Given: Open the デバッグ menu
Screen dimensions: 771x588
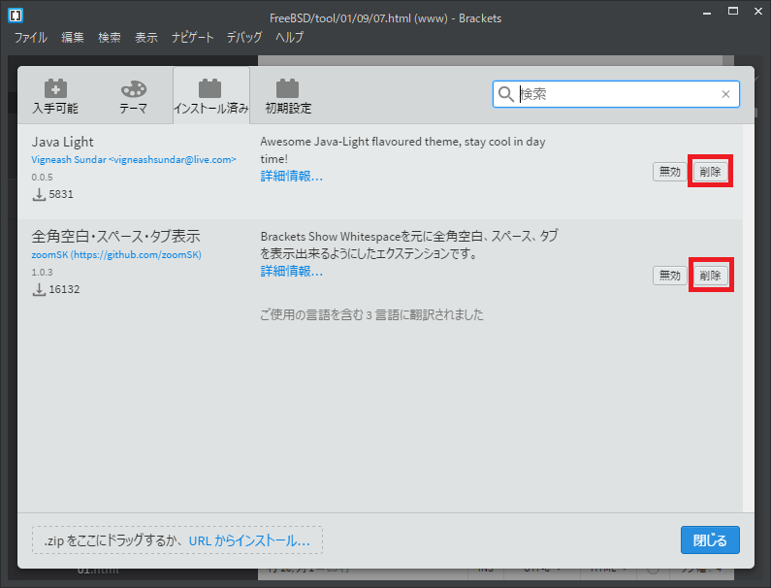Looking at the screenshot, I should click(244, 38).
